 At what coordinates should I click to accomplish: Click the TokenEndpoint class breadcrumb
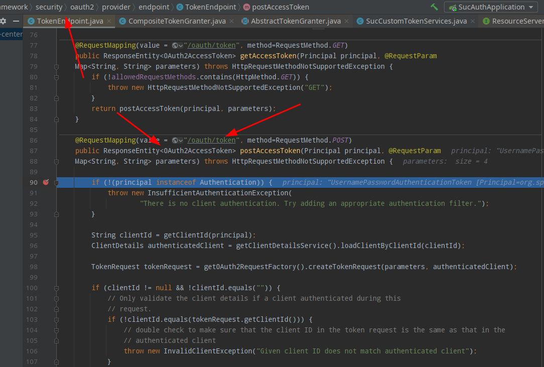(x=206, y=7)
